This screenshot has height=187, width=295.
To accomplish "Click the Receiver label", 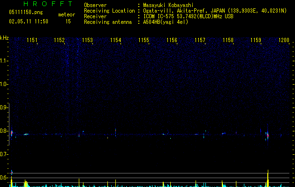I will click(95, 16).
